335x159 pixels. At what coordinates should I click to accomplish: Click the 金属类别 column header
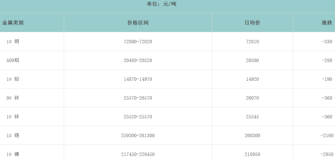tap(13, 23)
